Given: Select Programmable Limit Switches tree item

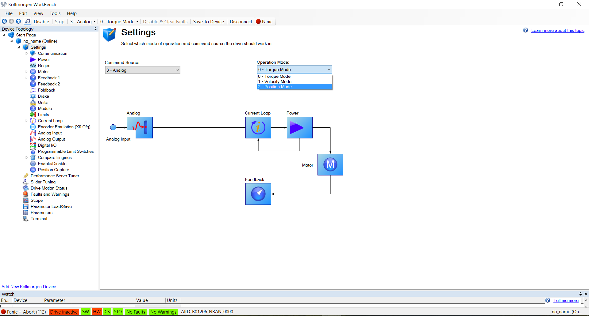Looking at the screenshot, I should pos(66,151).
